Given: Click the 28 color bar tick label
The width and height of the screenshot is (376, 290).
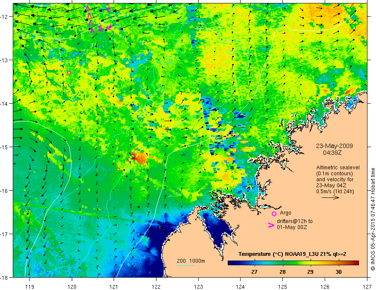Looking at the screenshot, I should (282, 272).
